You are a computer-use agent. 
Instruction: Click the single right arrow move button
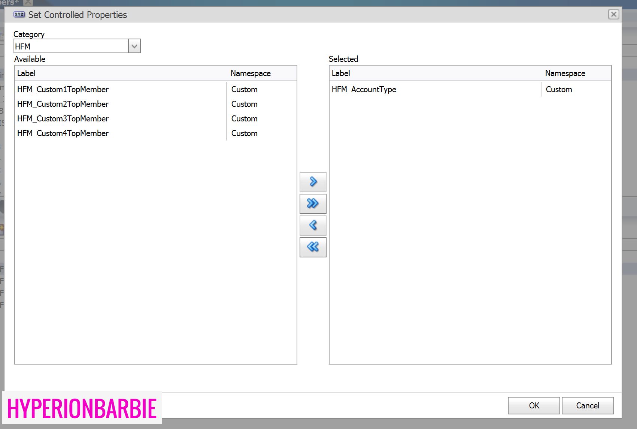[313, 182]
